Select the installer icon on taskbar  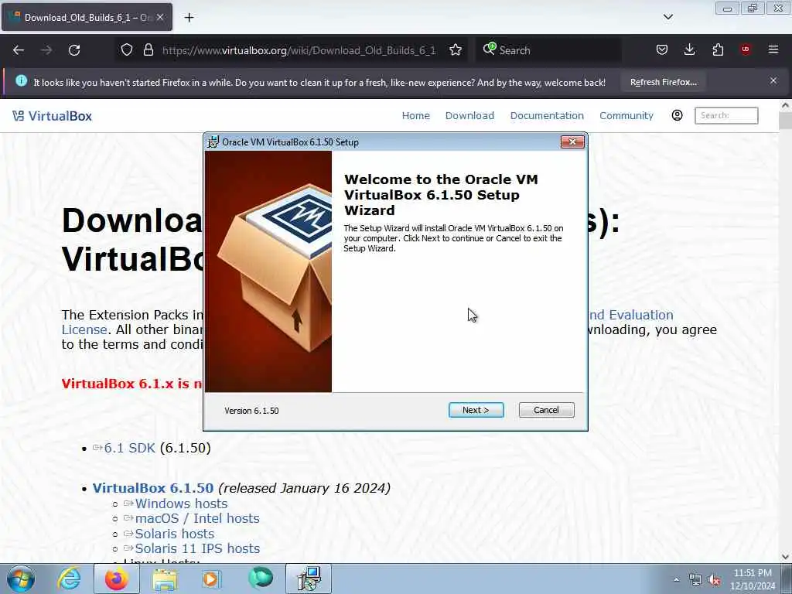tap(309, 579)
